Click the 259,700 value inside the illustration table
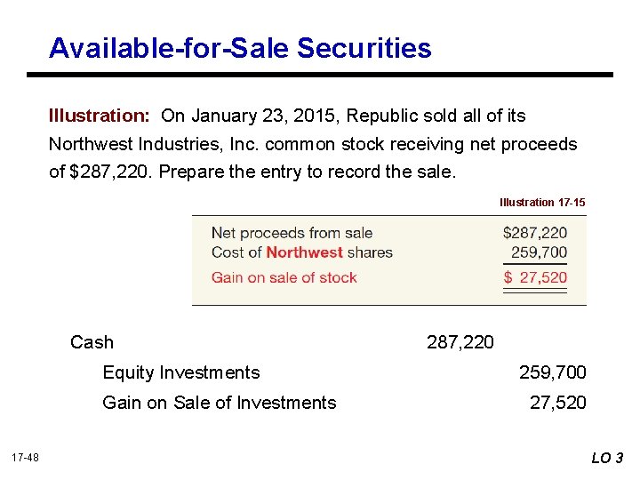 point(539,252)
